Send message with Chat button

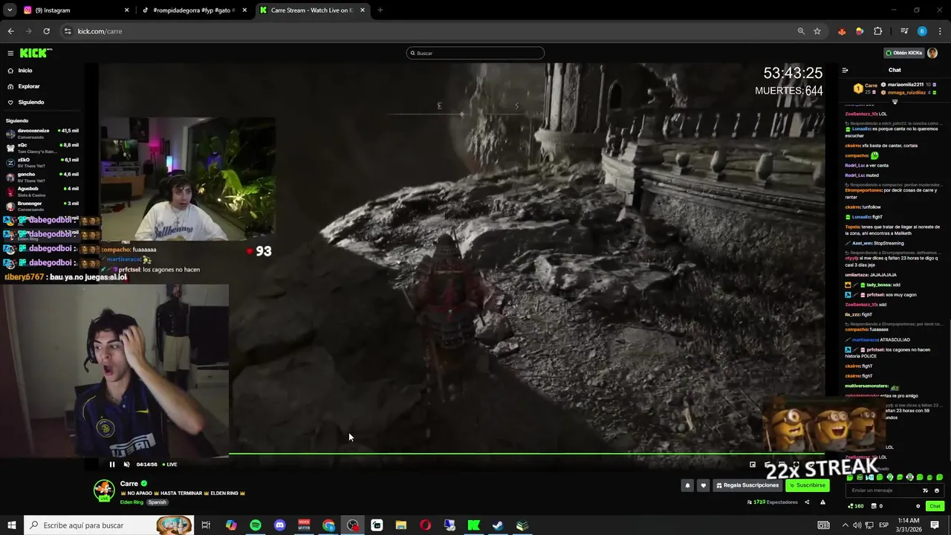click(x=935, y=506)
